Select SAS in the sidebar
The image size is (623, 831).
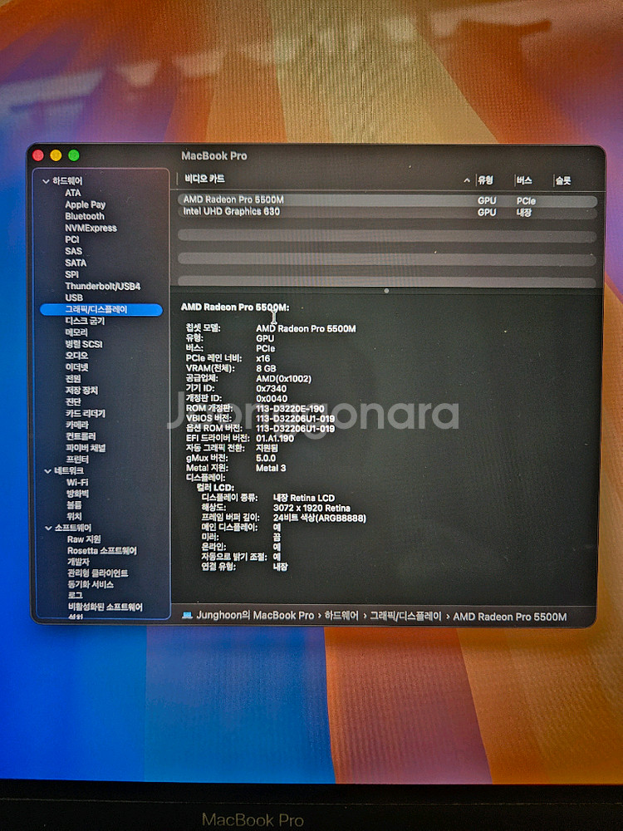(x=74, y=251)
